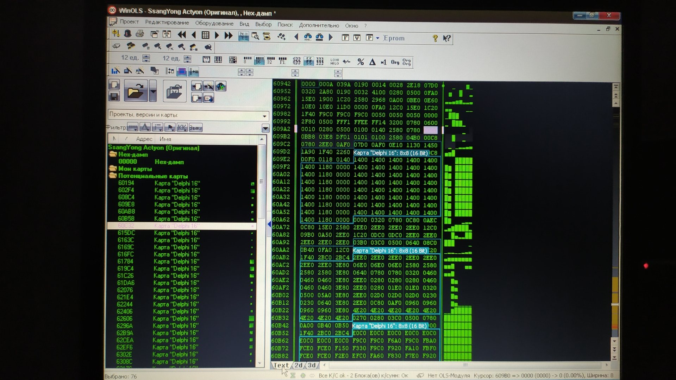Adjust the first 12 ед. stepper
This screenshot has width=676, height=380.
tap(146, 58)
